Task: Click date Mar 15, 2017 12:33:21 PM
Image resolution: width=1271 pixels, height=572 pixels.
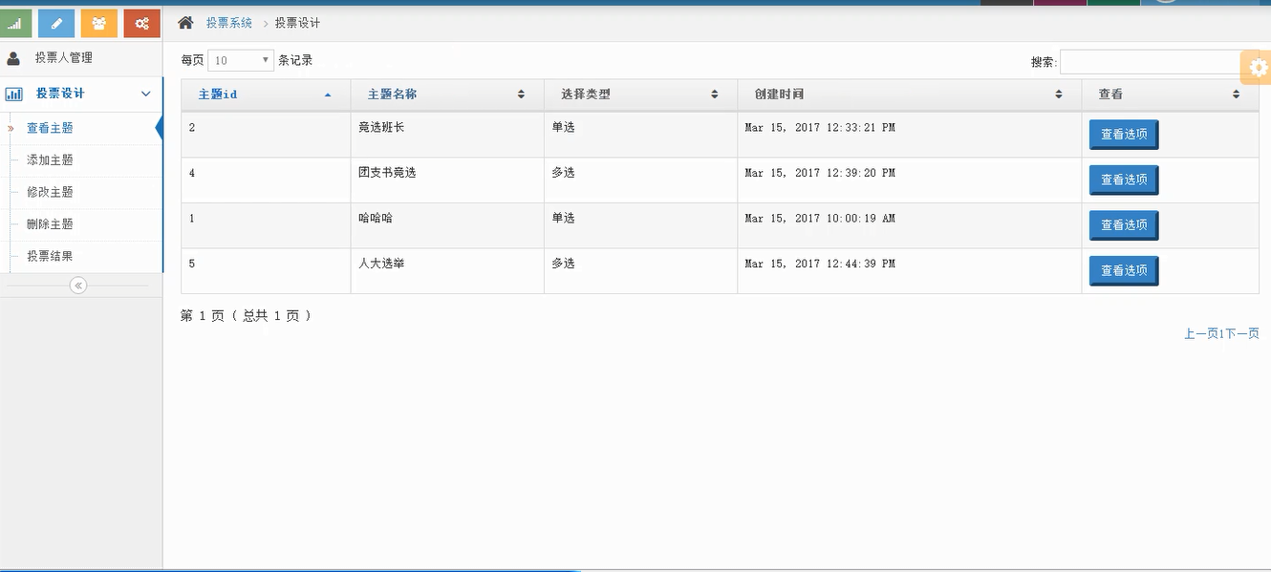Action: click(820, 127)
